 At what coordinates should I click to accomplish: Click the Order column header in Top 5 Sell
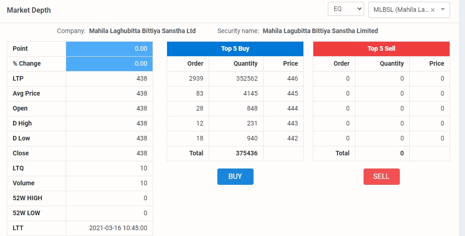(342, 63)
